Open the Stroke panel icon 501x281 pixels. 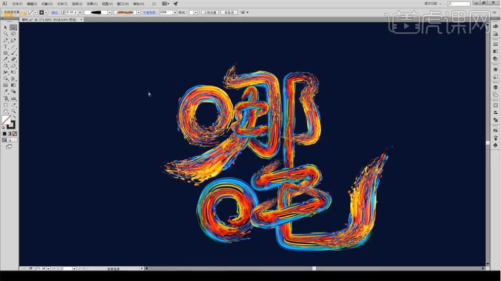click(495, 44)
